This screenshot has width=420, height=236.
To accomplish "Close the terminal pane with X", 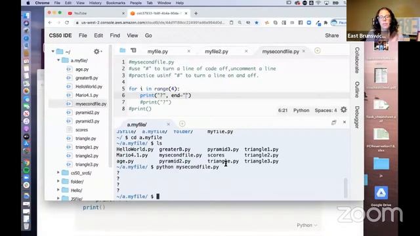I will click(x=345, y=122).
